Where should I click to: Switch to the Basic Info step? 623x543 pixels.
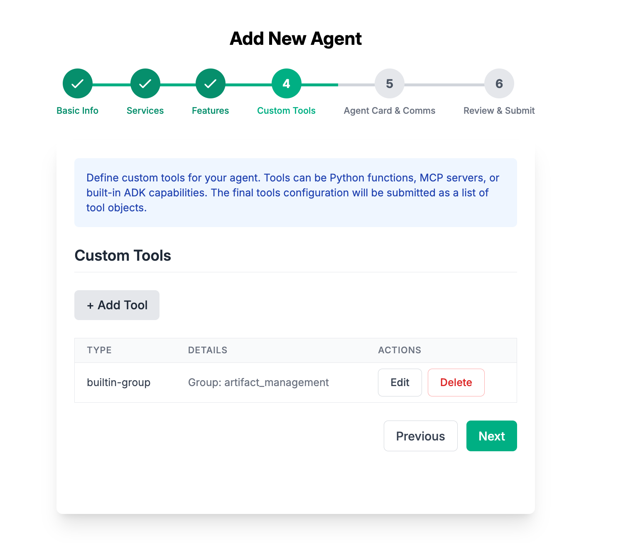[77, 110]
